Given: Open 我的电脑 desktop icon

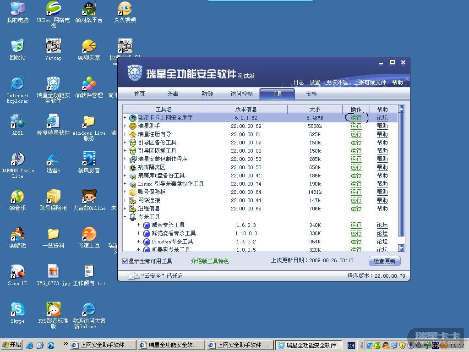Looking at the screenshot, I should pos(17,12).
